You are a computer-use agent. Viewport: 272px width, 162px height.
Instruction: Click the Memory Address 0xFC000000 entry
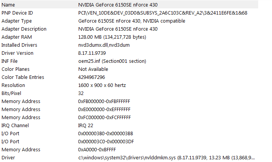104,118
